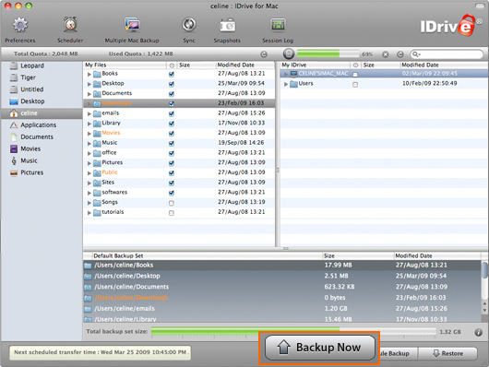Cancel transfer with the X icon

386,54
